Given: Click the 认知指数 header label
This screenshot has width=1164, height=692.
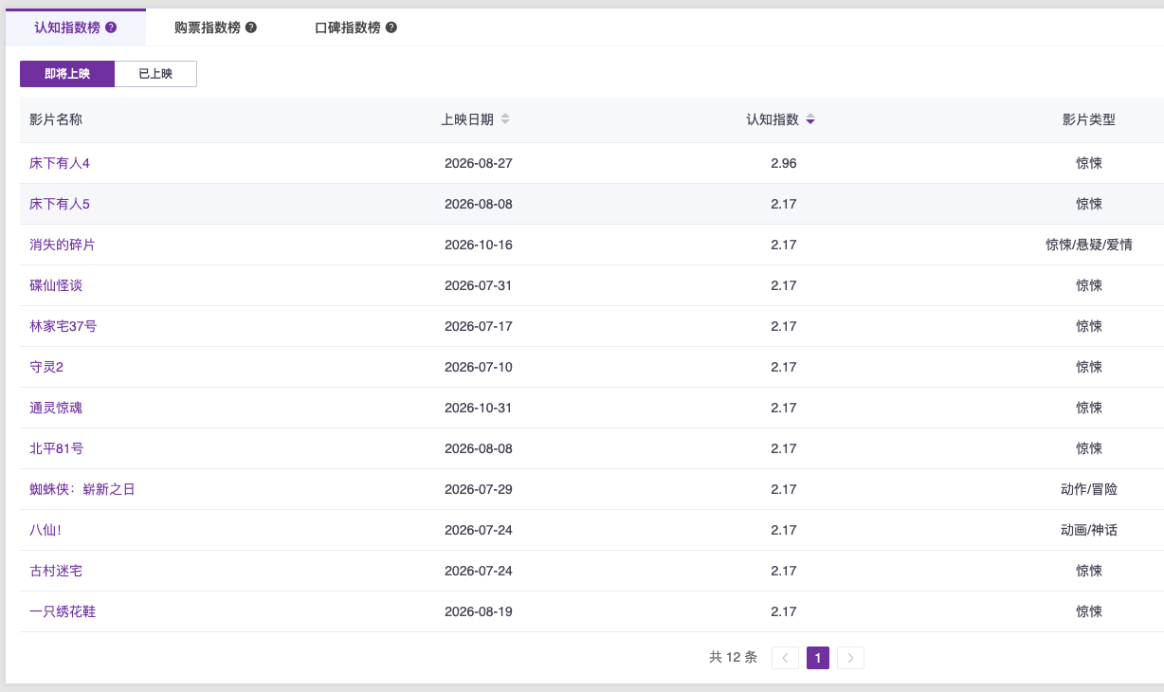Looking at the screenshot, I should pos(773,119).
